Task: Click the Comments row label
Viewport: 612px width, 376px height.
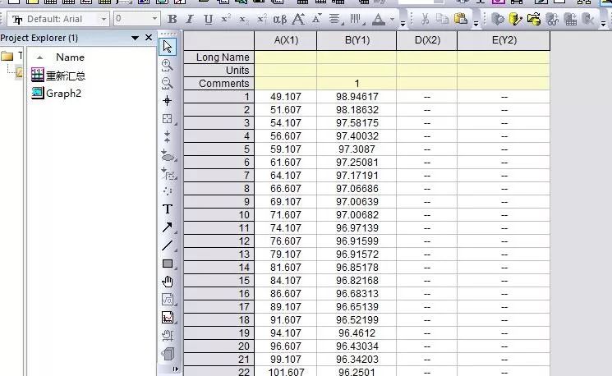Action: tap(219, 84)
